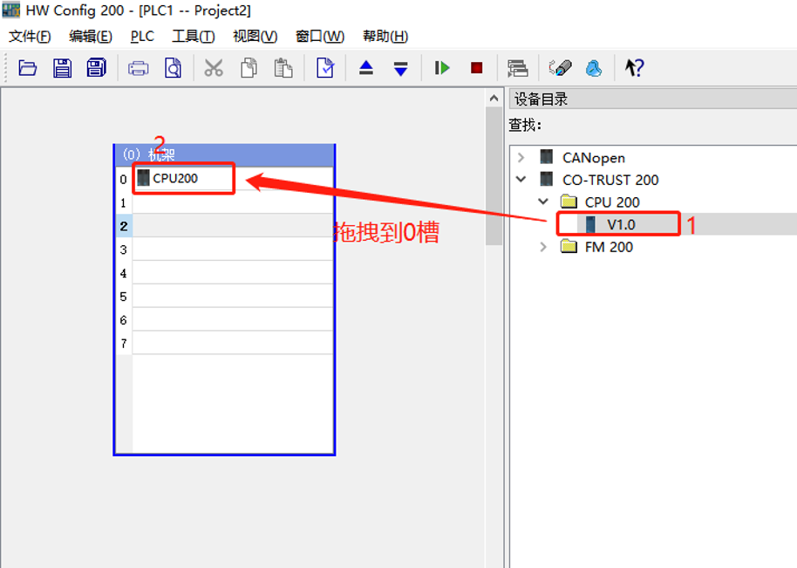Open the 窗口(W) menu
This screenshot has width=797, height=568.
(320, 37)
